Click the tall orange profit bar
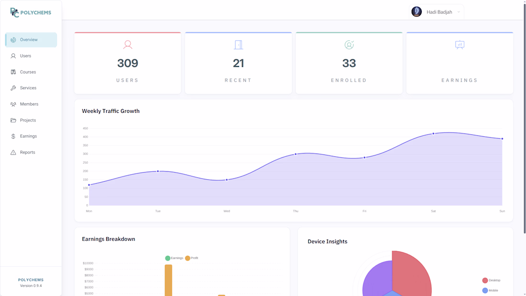The width and height of the screenshot is (526, 296). tap(168, 280)
